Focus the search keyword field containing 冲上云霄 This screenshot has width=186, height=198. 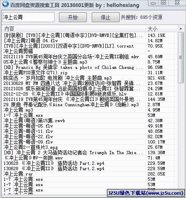(x=28, y=17)
